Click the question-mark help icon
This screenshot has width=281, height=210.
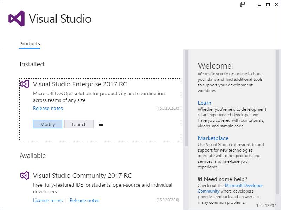[x=200, y=178]
